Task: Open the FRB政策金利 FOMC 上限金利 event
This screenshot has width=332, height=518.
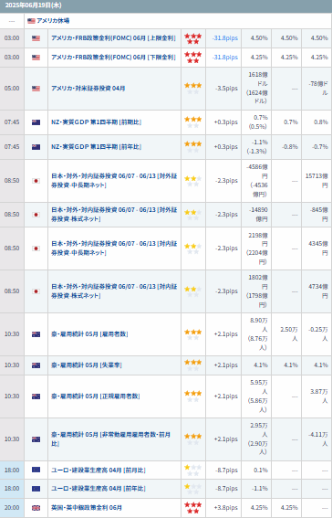Action: 113,38
